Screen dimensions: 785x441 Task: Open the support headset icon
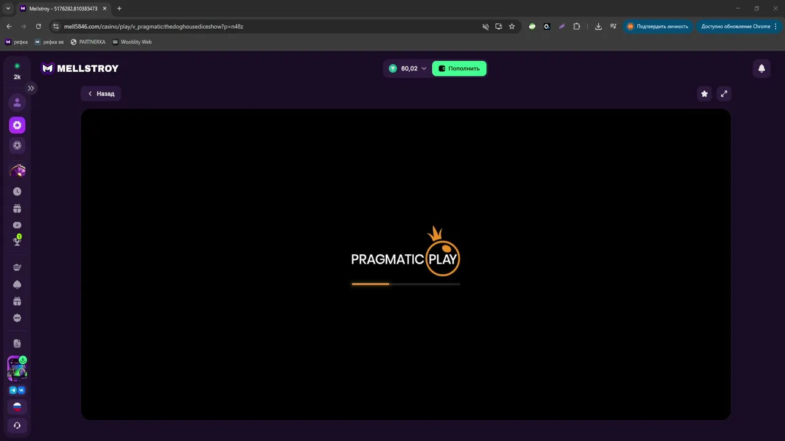17,425
